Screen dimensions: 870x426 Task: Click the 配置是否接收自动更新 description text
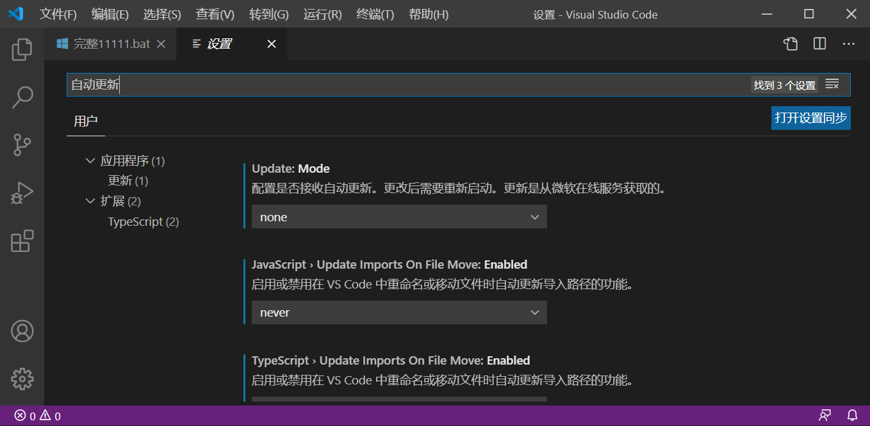(x=459, y=189)
